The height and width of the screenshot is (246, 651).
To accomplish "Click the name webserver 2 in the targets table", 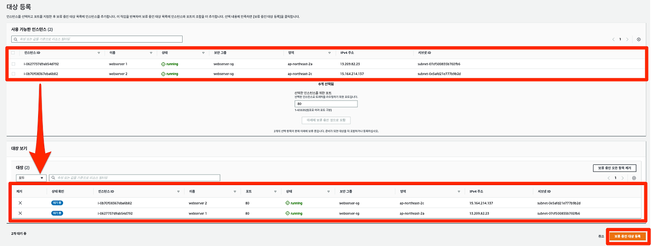I will (x=198, y=203).
